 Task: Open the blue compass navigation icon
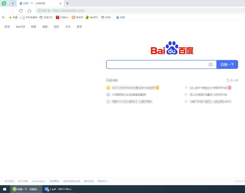point(13,3)
